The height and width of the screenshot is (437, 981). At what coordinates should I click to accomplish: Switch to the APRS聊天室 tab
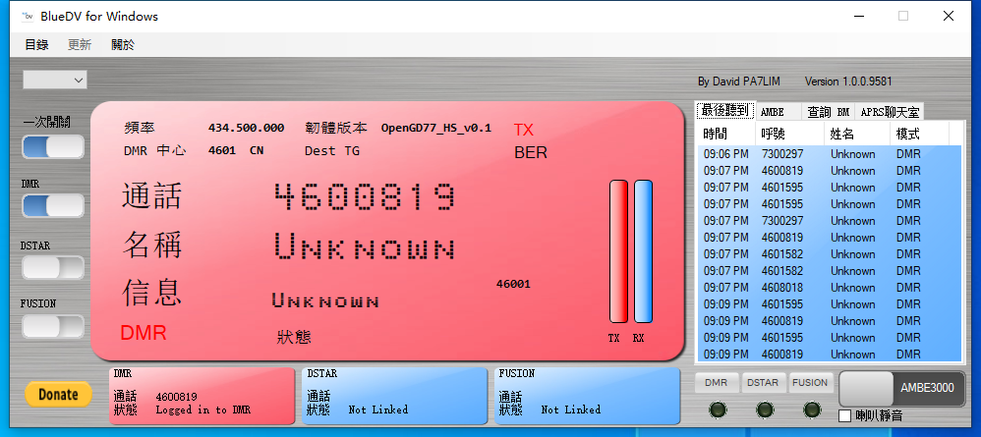click(x=889, y=112)
